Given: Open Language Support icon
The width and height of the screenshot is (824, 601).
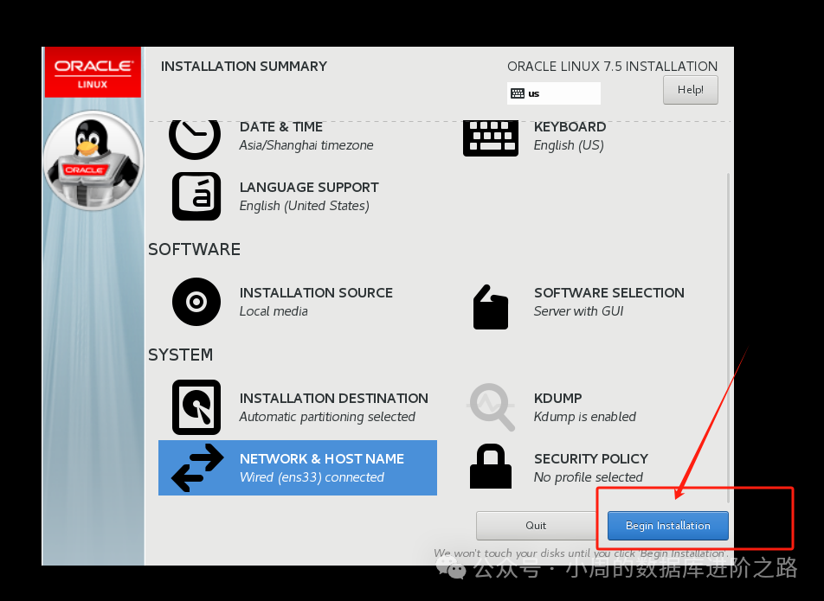Looking at the screenshot, I should [x=196, y=196].
